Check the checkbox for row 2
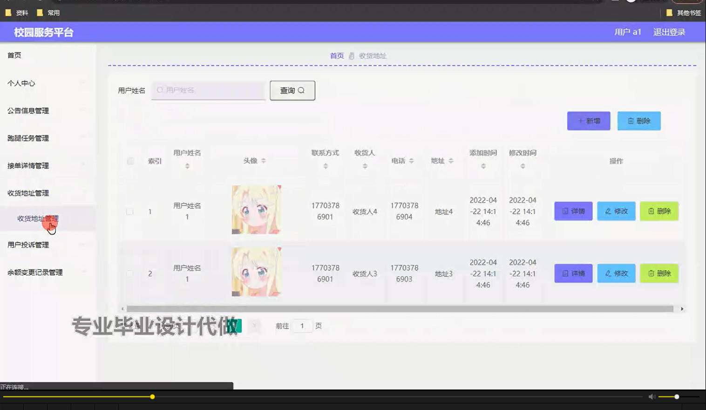 click(130, 273)
